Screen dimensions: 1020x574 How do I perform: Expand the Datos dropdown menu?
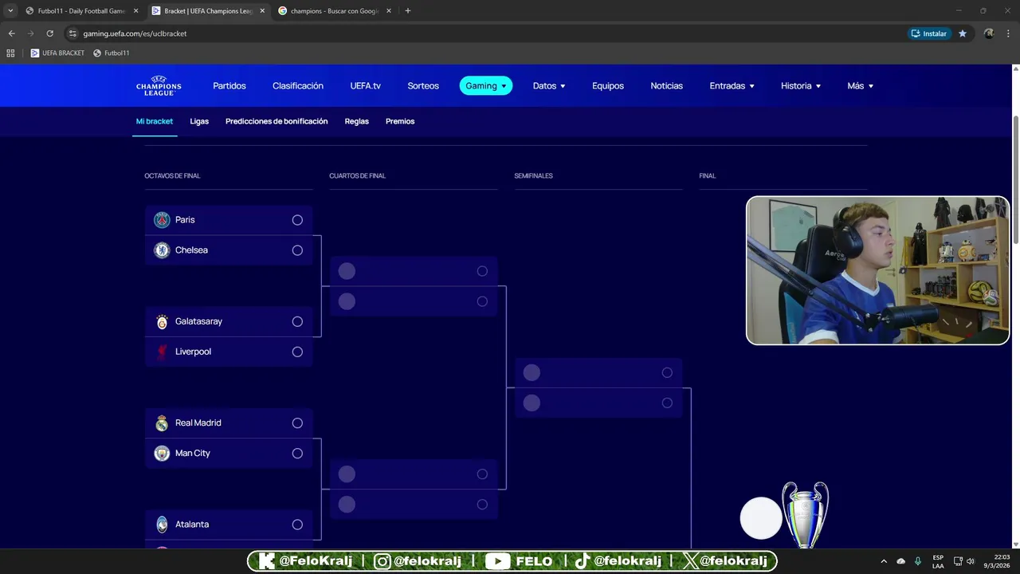(549, 85)
